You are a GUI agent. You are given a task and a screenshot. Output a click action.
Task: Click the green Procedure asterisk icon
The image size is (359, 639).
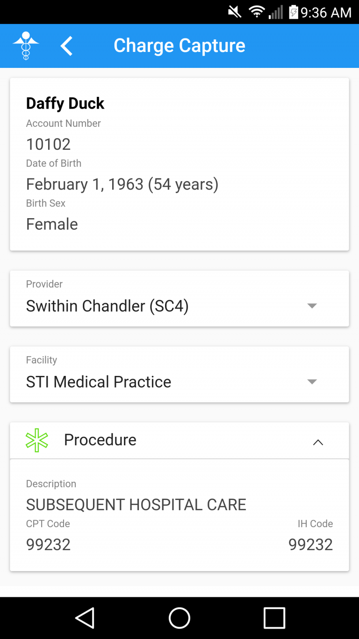pos(37,440)
